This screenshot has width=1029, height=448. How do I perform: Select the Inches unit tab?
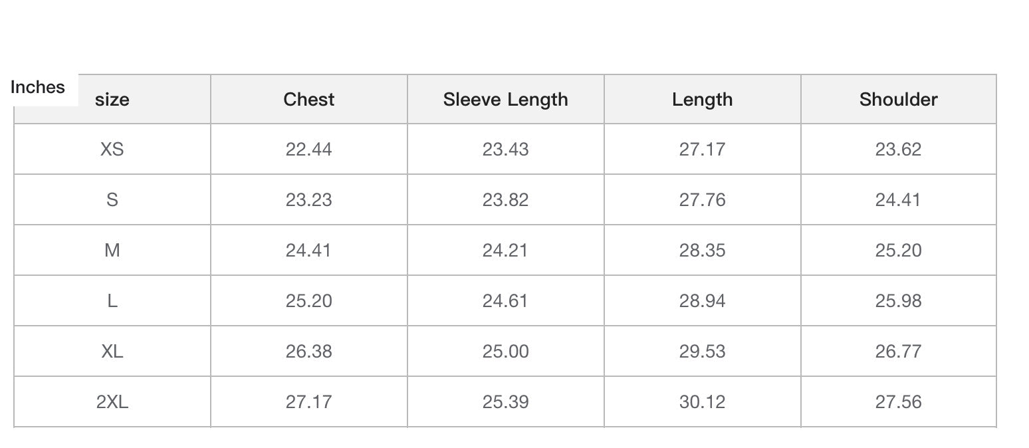(x=38, y=87)
